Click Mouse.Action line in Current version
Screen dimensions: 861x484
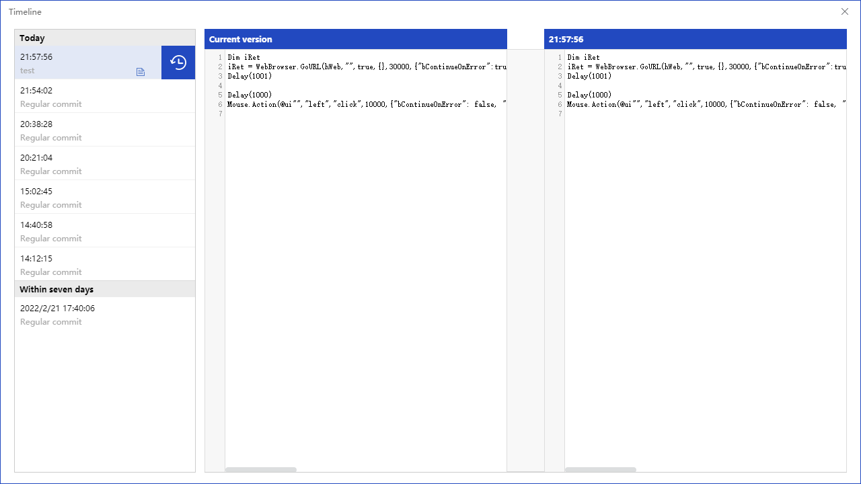(x=367, y=104)
